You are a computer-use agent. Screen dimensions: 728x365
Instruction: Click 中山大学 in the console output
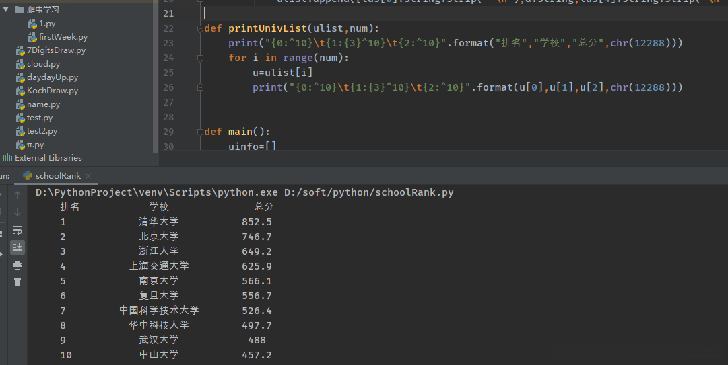159,356
